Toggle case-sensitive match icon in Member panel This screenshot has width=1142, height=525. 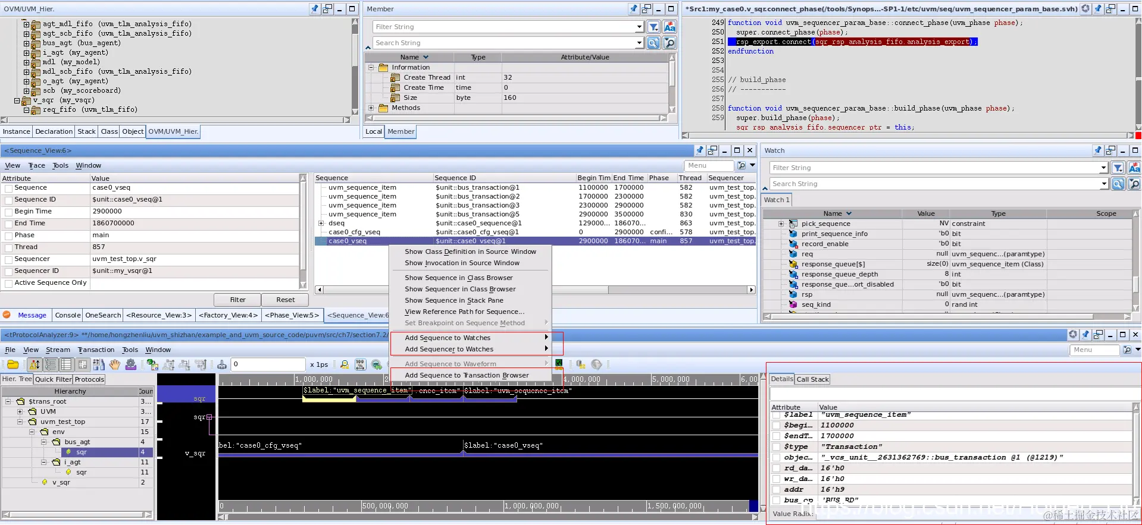(669, 27)
